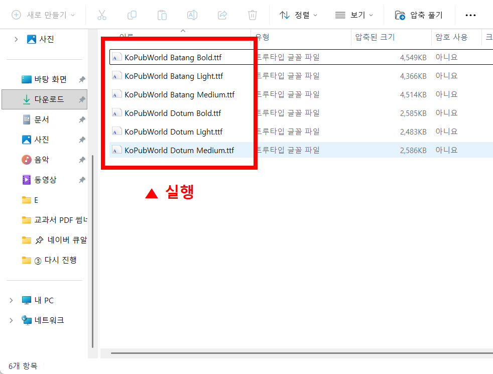Select KoPubWorld Dotum Bold.ttf file

pos(173,113)
